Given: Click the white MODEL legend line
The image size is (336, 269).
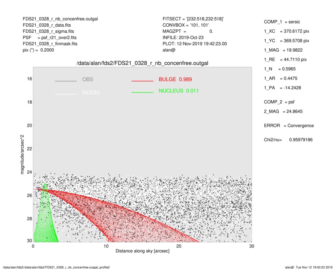Looking at the screenshot, I should [66, 94].
